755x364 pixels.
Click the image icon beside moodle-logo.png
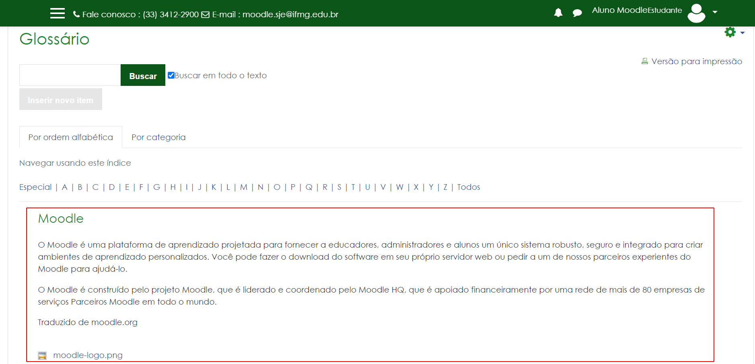[x=41, y=355]
